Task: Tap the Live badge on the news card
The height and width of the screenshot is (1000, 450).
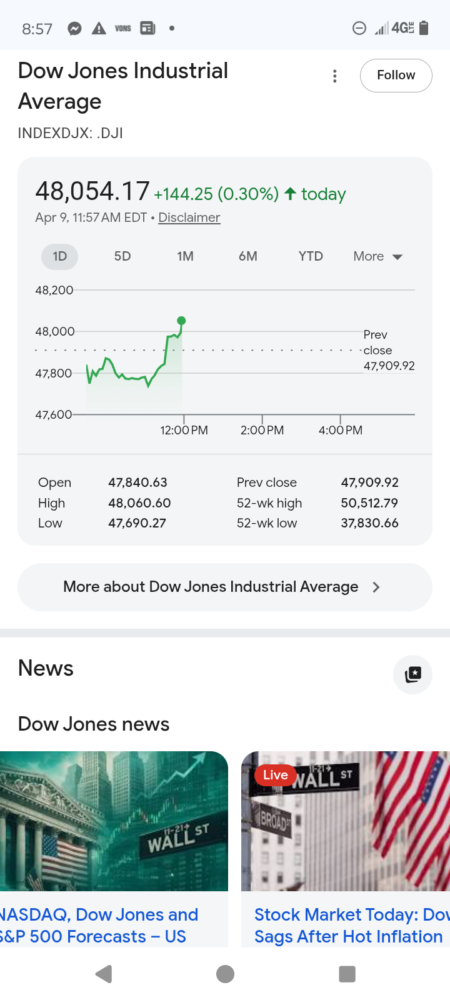Action: [x=276, y=775]
